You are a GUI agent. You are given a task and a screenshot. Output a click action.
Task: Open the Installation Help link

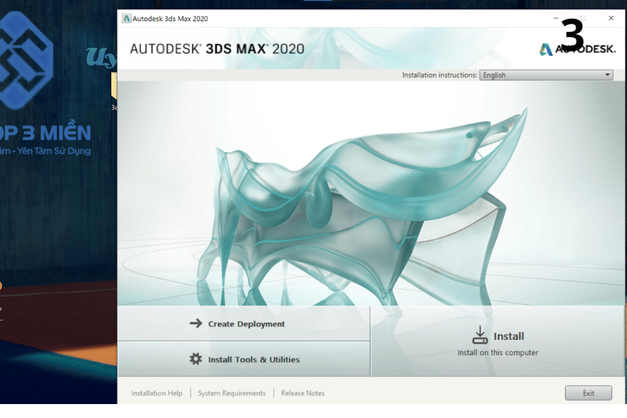(x=157, y=394)
